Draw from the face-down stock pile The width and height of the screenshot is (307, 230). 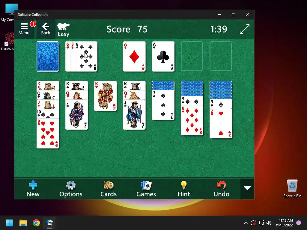pos(48,56)
